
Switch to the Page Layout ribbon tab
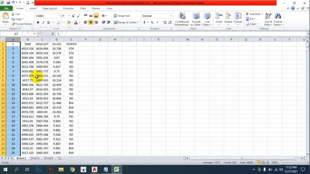point(49,9)
